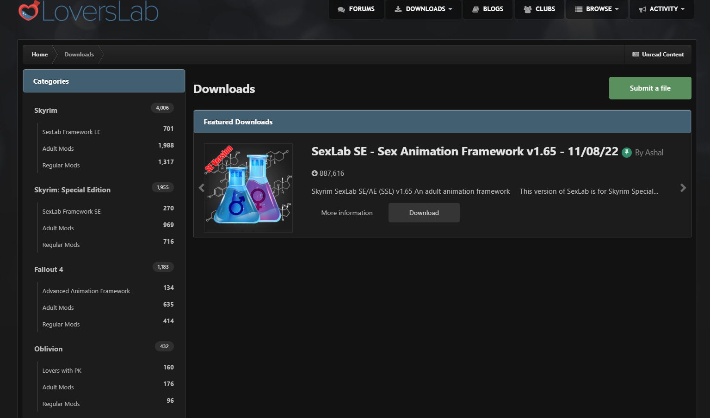This screenshot has height=418, width=710.
Task: Click the 4,006 count badge for Skyrim
Action: (162, 108)
